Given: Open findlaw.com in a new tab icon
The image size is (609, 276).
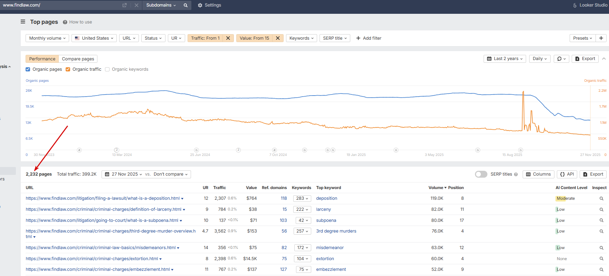Looking at the screenshot, I should pyautogui.click(x=125, y=5).
